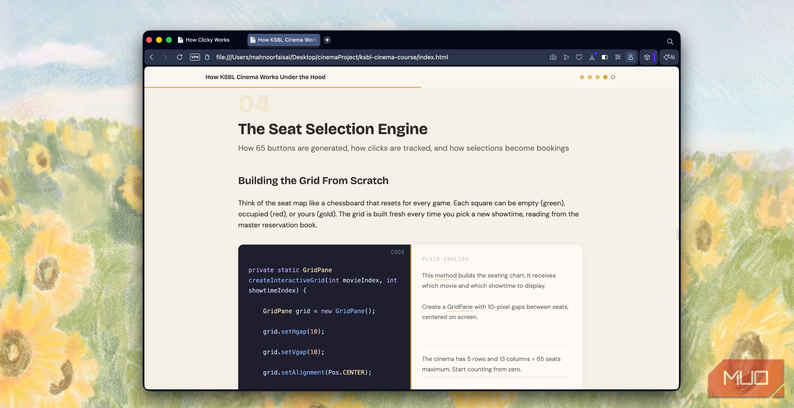
Task: Click the page scrollbar on the right edge
Action: click(677, 234)
